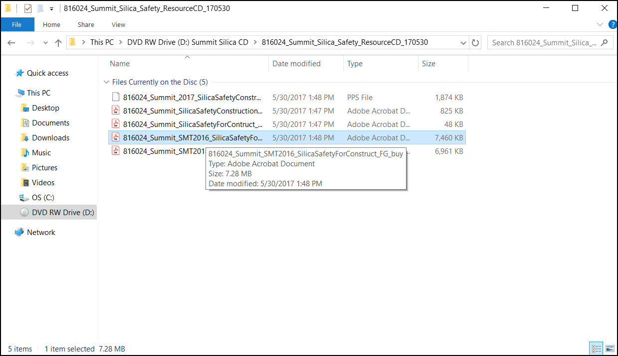Open Help with the question mark icon
The width and height of the screenshot is (618, 356).
click(x=612, y=24)
